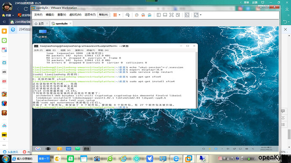Open the 360 green browser taskbar icon

(110, 159)
